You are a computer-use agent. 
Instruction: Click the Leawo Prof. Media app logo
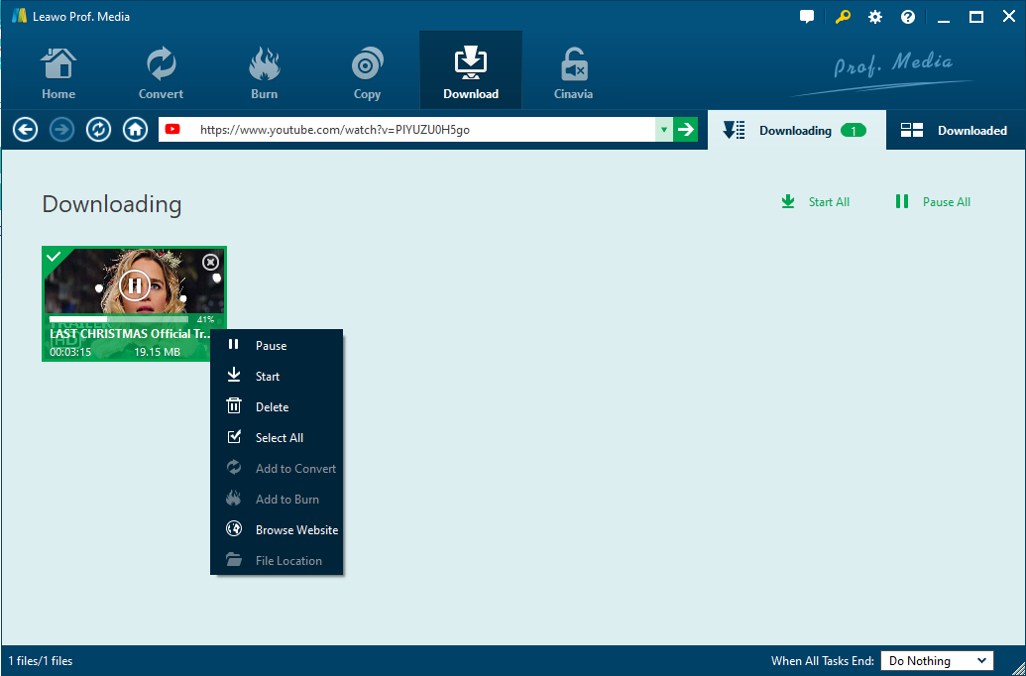19,17
